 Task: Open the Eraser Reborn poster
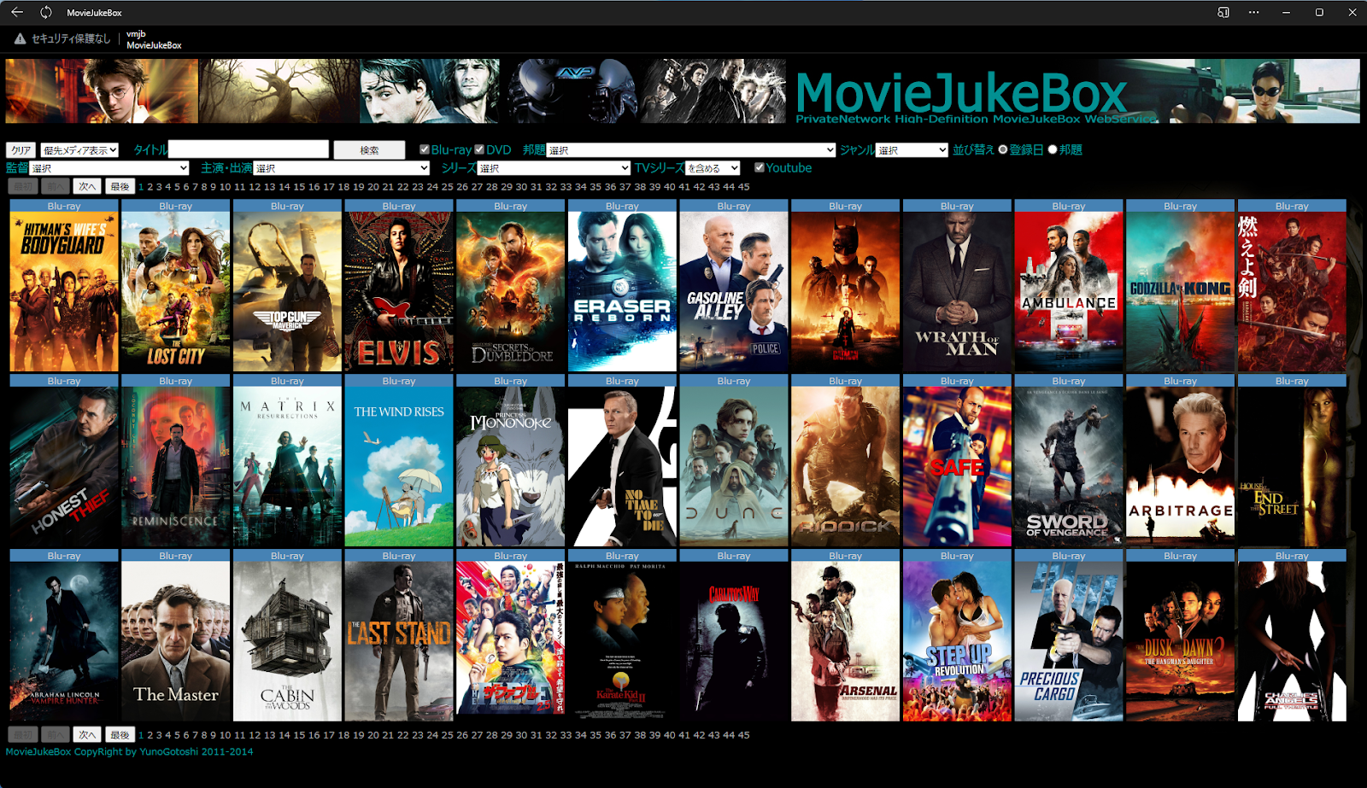click(622, 291)
